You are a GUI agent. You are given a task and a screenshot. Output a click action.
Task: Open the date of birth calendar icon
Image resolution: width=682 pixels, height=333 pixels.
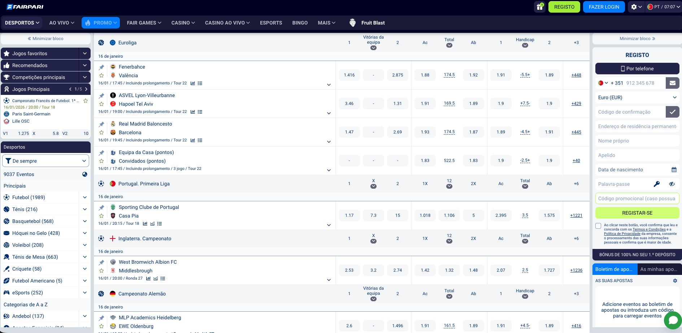(674, 170)
